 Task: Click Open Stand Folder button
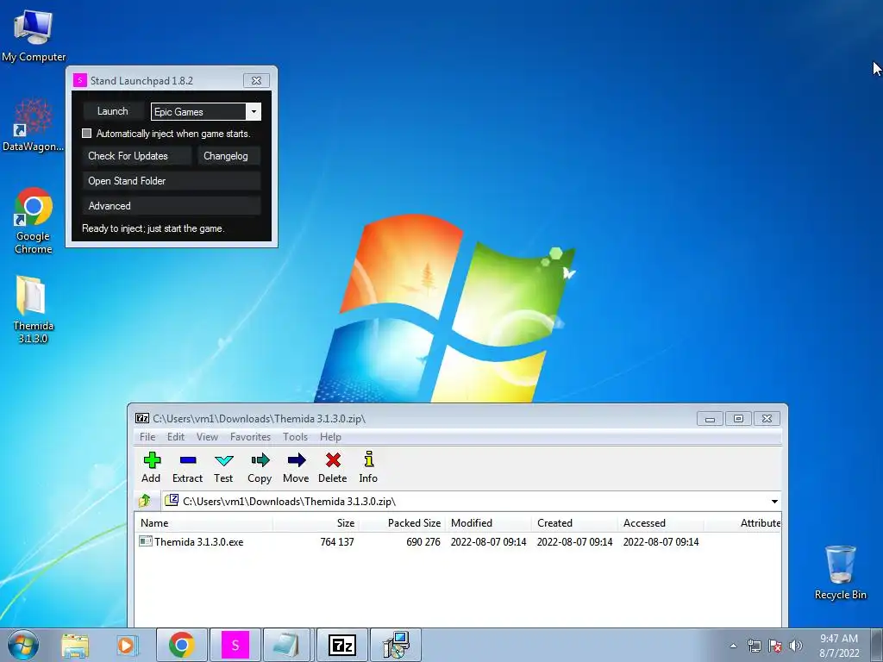click(x=172, y=181)
